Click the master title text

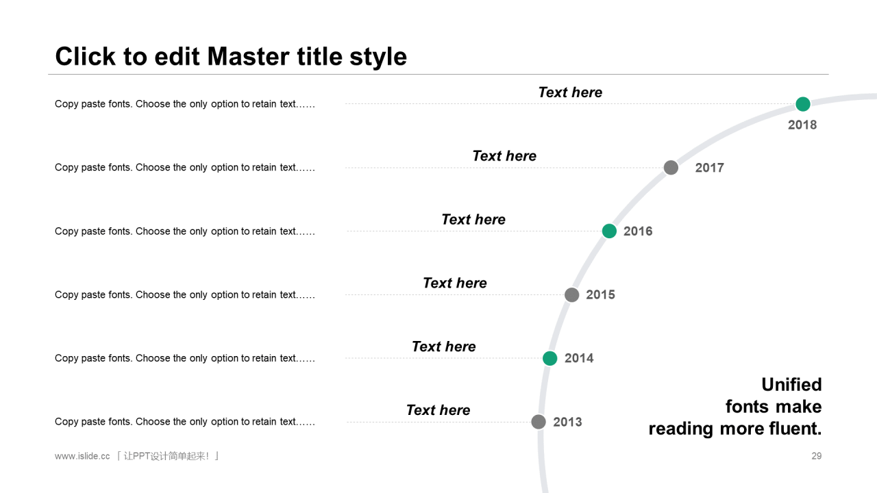click(231, 56)
